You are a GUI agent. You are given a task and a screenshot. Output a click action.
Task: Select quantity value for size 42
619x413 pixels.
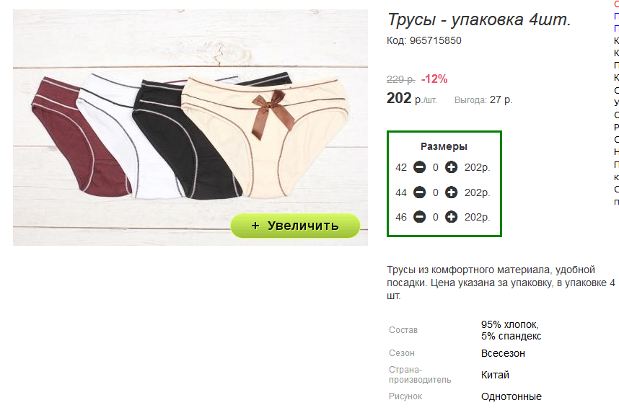point(436,168)
